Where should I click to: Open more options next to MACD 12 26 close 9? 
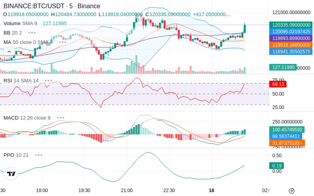tap(61, 118)
